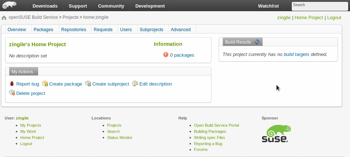This screenshot has width=350, height=157.
Task: Click the ladybug Report bug icon
Action: click(12, 83)
